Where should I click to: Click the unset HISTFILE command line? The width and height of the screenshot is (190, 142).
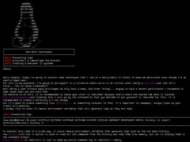pyautogui.click(x=86, y=120)
